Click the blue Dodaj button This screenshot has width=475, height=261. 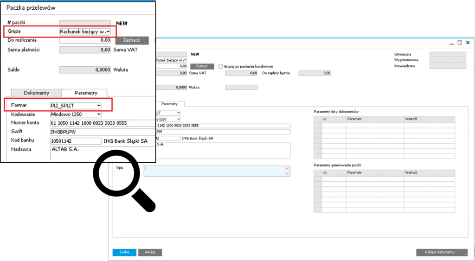tap(124, 253)
